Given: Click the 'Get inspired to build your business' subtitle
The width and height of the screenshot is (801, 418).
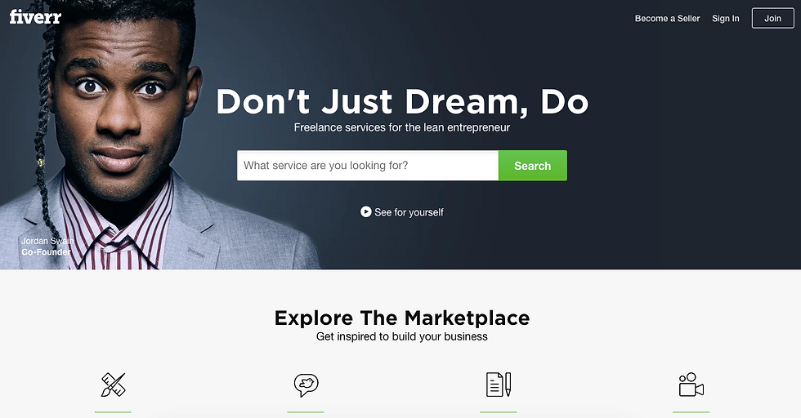Looking at the screenshot, I should pos(402,337).
